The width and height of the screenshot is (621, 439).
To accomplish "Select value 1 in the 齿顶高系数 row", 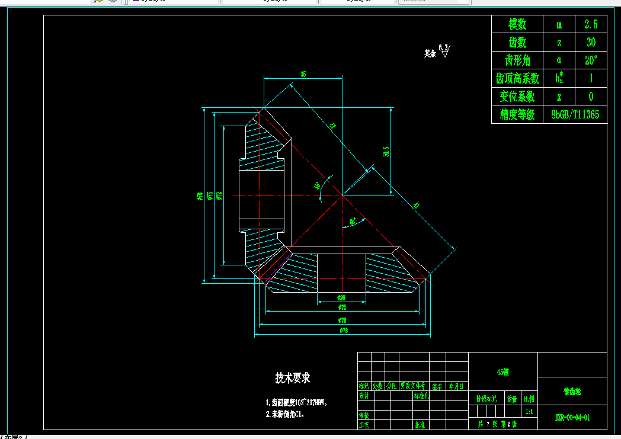I will click(591, 78).
